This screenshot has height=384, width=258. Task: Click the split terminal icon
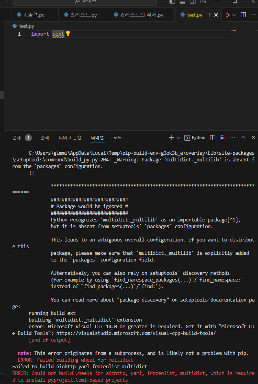[212, 137]
